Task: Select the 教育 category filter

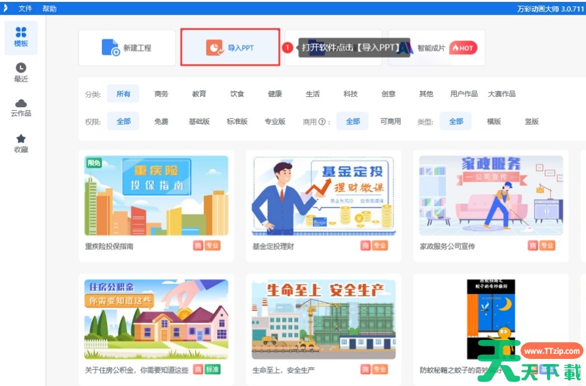Action: (x=199, y=94)
